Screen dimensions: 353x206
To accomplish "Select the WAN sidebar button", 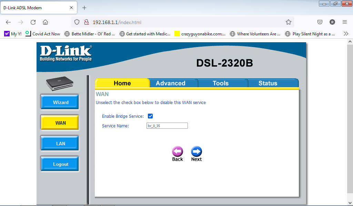I will 60,123.
